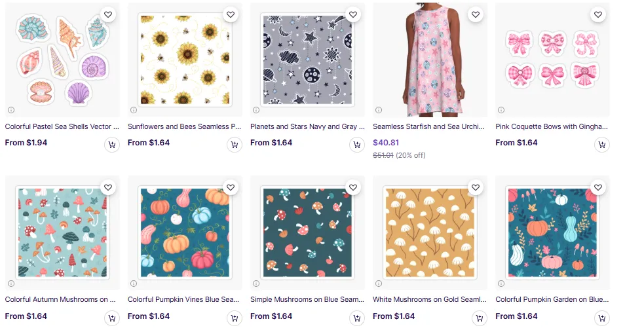Open info icon on Autumn Mushrooms image
Screen dimensions: 625x332
[11, 284]
